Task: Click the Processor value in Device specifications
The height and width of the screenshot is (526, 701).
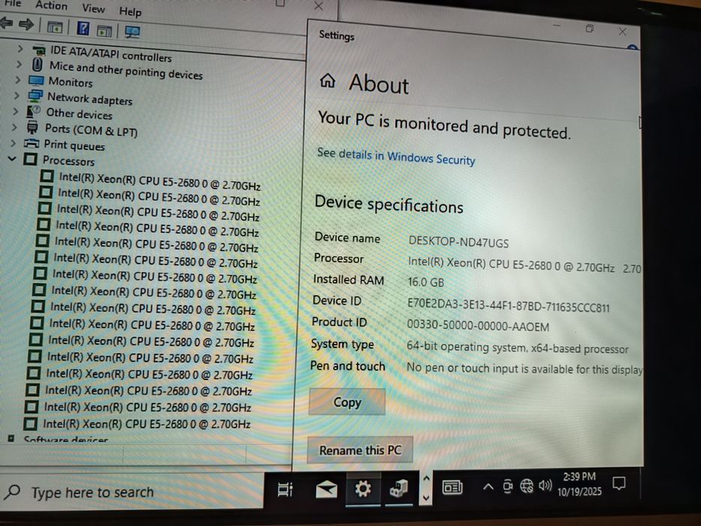Action: 524,265
